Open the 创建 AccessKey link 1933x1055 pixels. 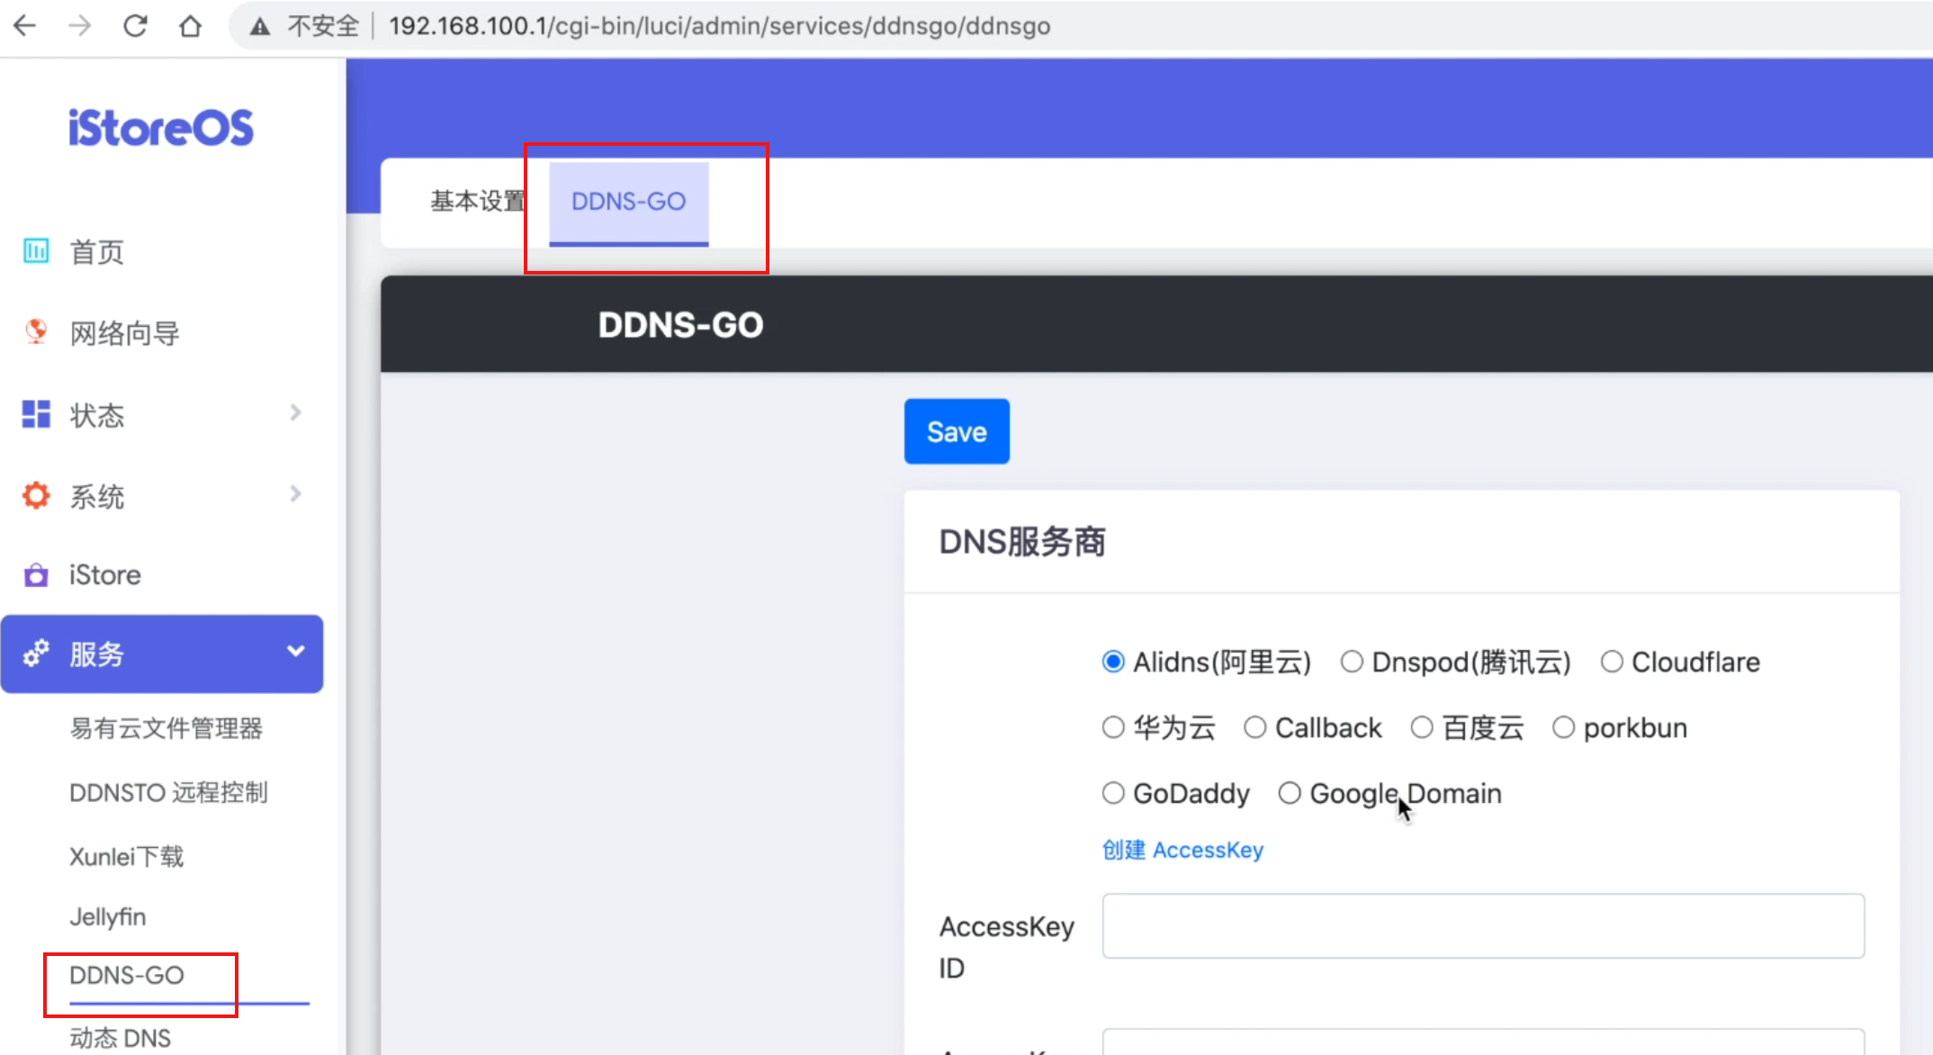(1182, 850)
